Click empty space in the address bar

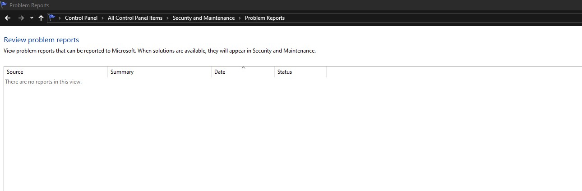[429, 18]
